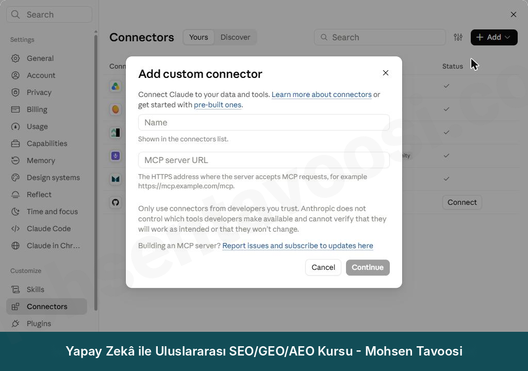
Task: Click Cancel in the dialog
Action: (323, 267)
